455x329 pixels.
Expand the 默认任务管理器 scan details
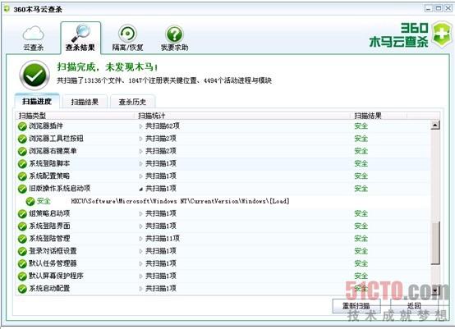tap(140, 264)
